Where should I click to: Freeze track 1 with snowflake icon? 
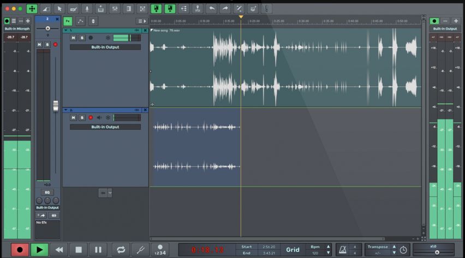pos(108,38)
